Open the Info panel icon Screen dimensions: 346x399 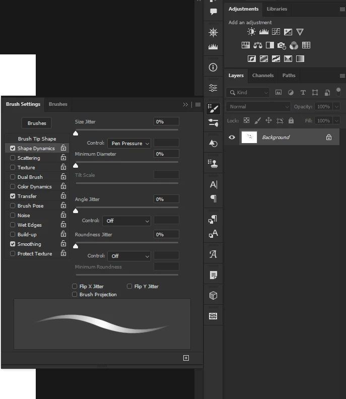pyautogui.click(x=213, y=68)
